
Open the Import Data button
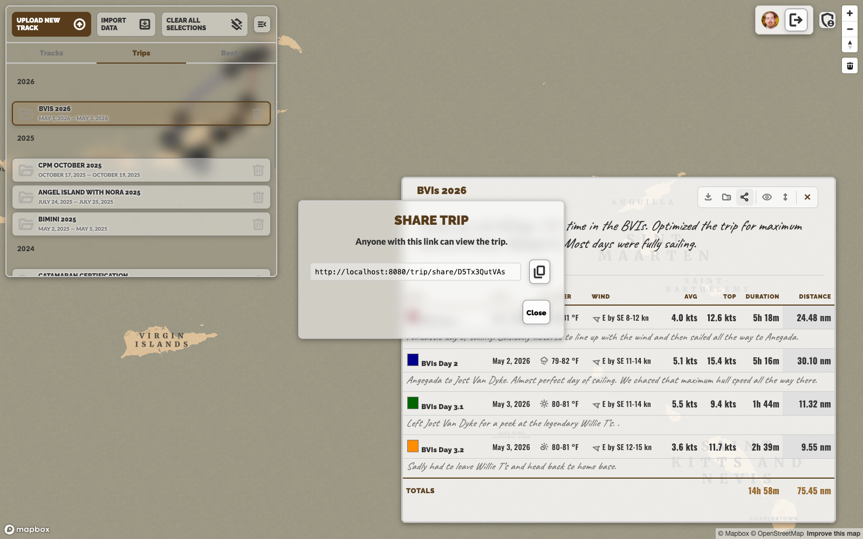(x=126, y=24)
